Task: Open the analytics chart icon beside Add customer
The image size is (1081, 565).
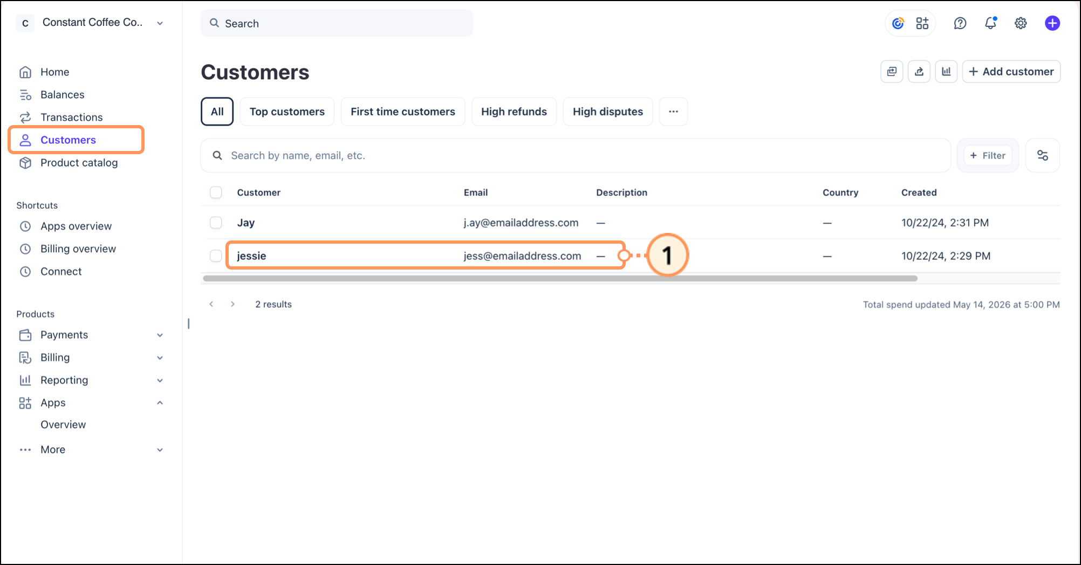Action: click(946, 72)
